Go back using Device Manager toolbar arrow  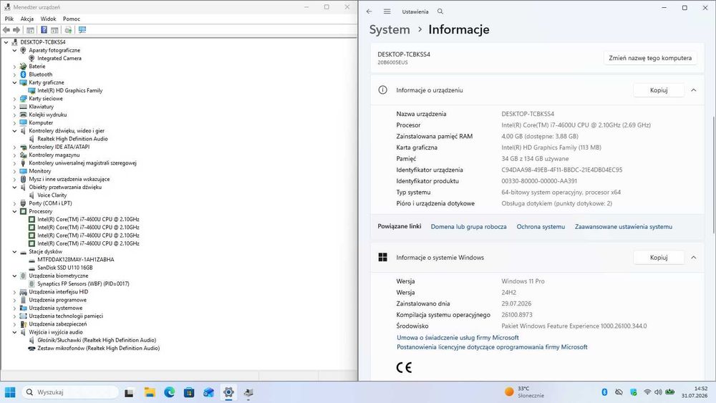6,30
